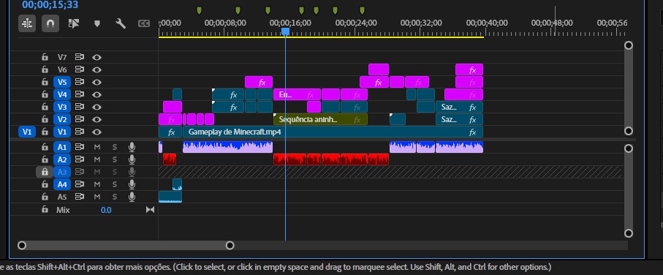This screenshot has height=275, width=663.
Task: Open Timeline display settings wrench
Action: click(x=121, y=23)
